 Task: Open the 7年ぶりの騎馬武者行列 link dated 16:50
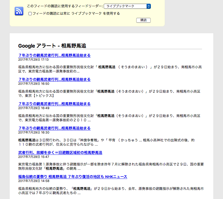click(x=54, y=79)
